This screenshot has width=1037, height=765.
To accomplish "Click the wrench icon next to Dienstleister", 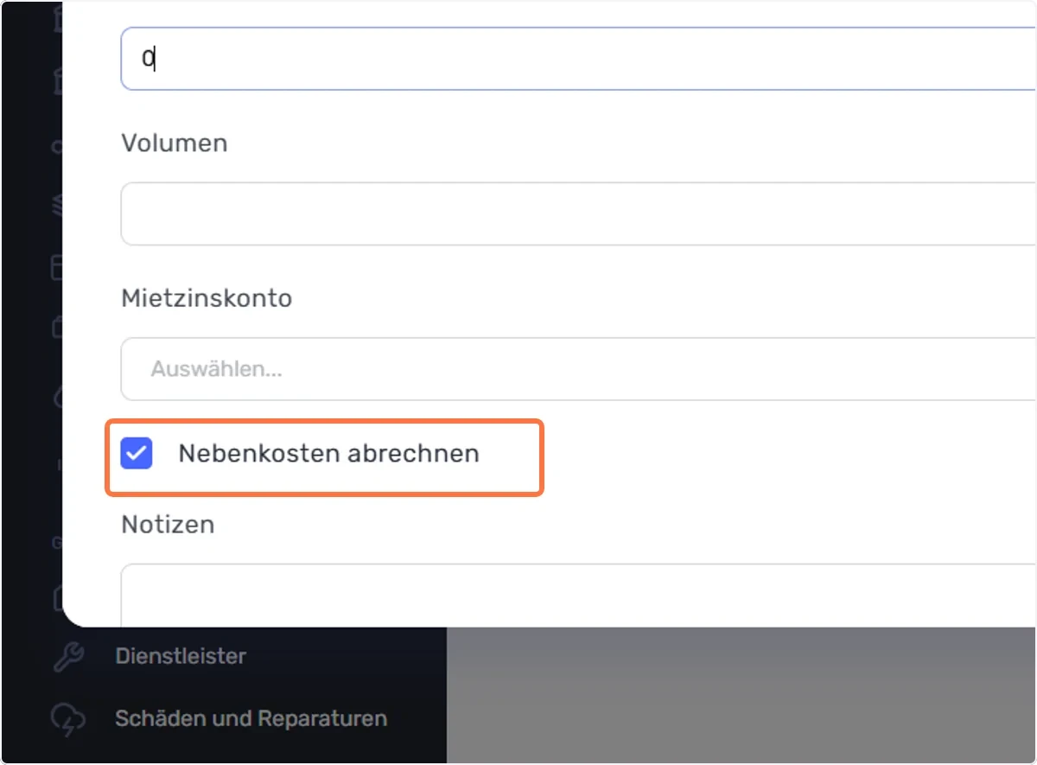I will tap(68, 657).
